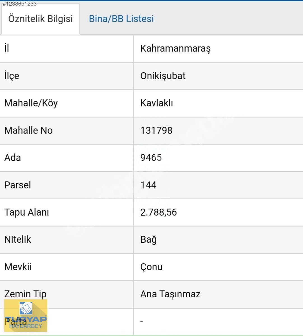Select the Onikişubat district value
Screen dimensions: 303x336
click(x=163, y=76)
